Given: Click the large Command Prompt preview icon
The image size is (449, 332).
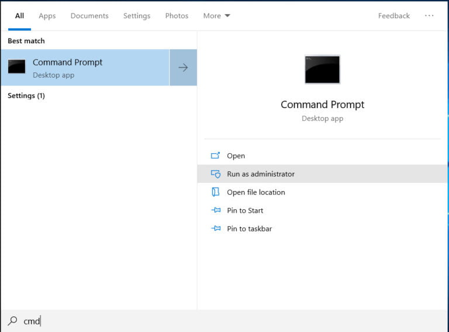Looking at the screenshot, I should [x=322, y=70].
